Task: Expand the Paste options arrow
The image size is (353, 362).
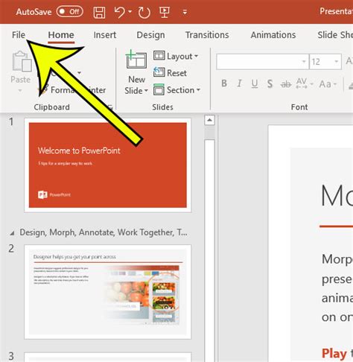Action: point(20,91)
